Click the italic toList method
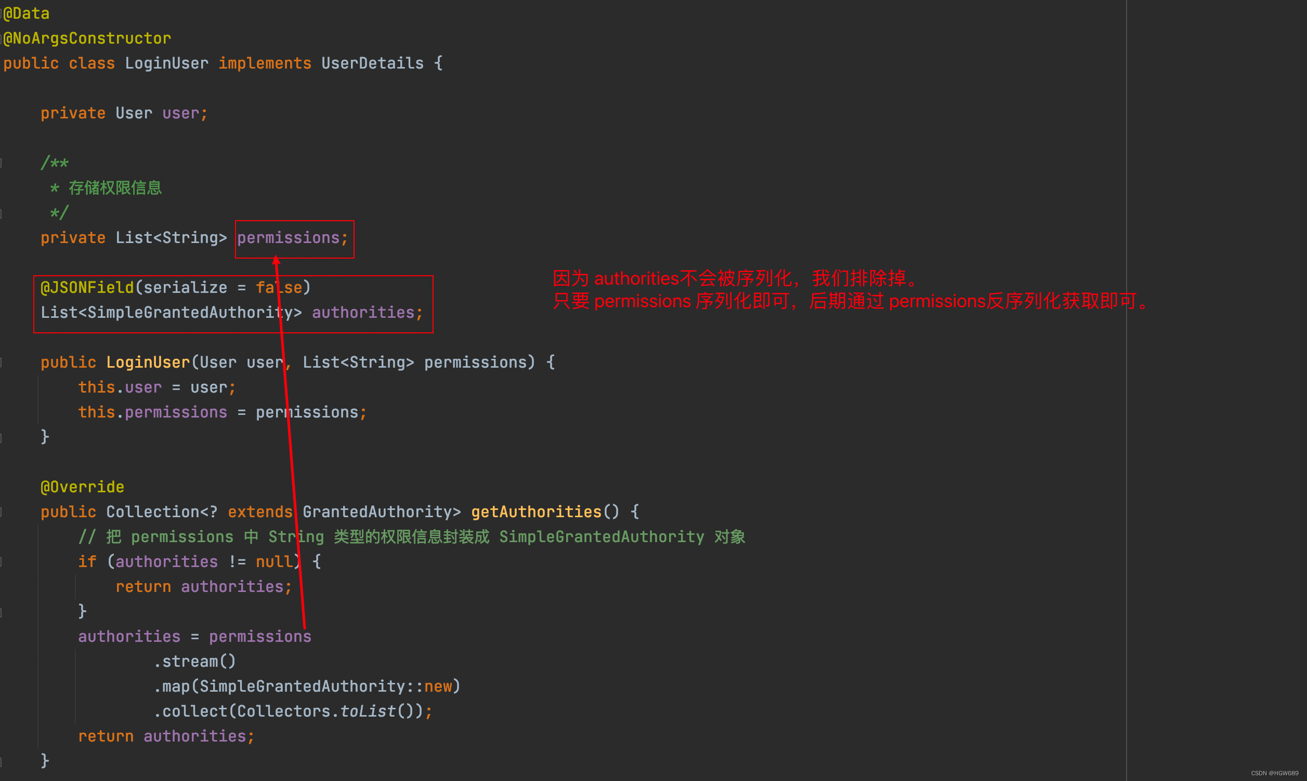The width and height of the screenshot is (1307, 781). (368, 711)
